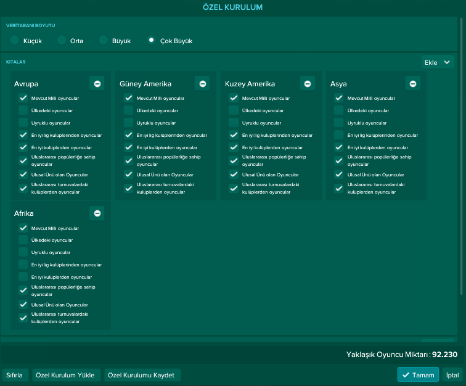Uncheck Asya Mevcut Milli oyuncular
The image size is (466, 386).
(x=339, y=98)
